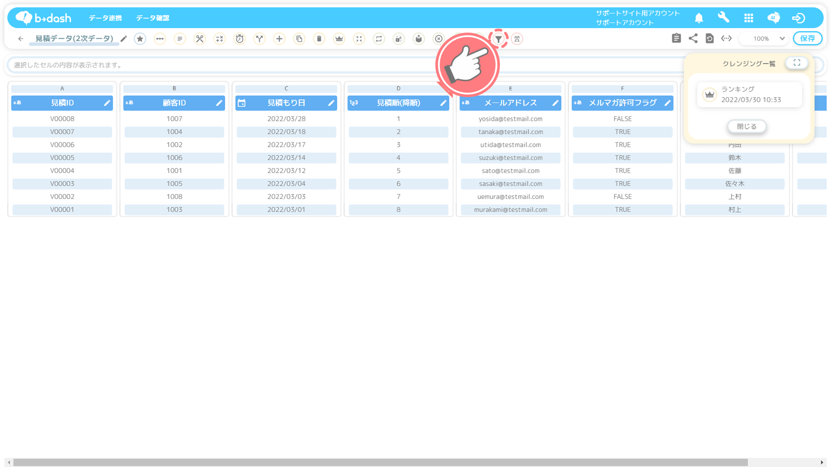This screenshot has height=467, width=831.
Task: Click the 閉じる button in cleansing panel
Action: 747,127
